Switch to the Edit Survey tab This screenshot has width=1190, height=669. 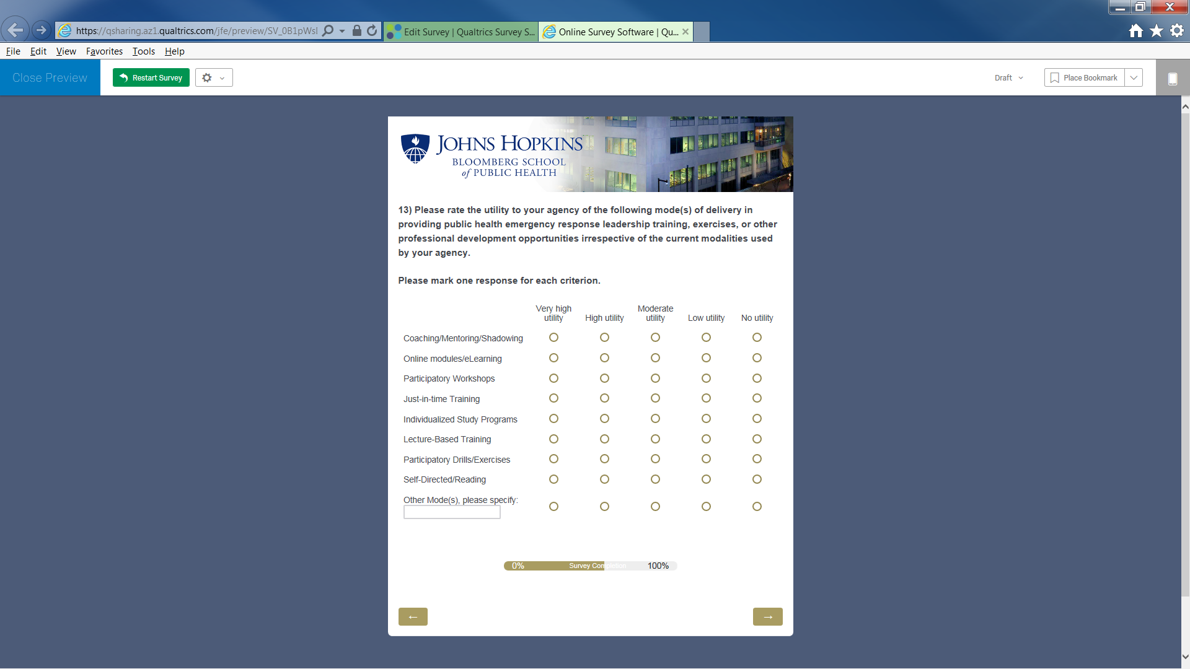tap(461, 32)
